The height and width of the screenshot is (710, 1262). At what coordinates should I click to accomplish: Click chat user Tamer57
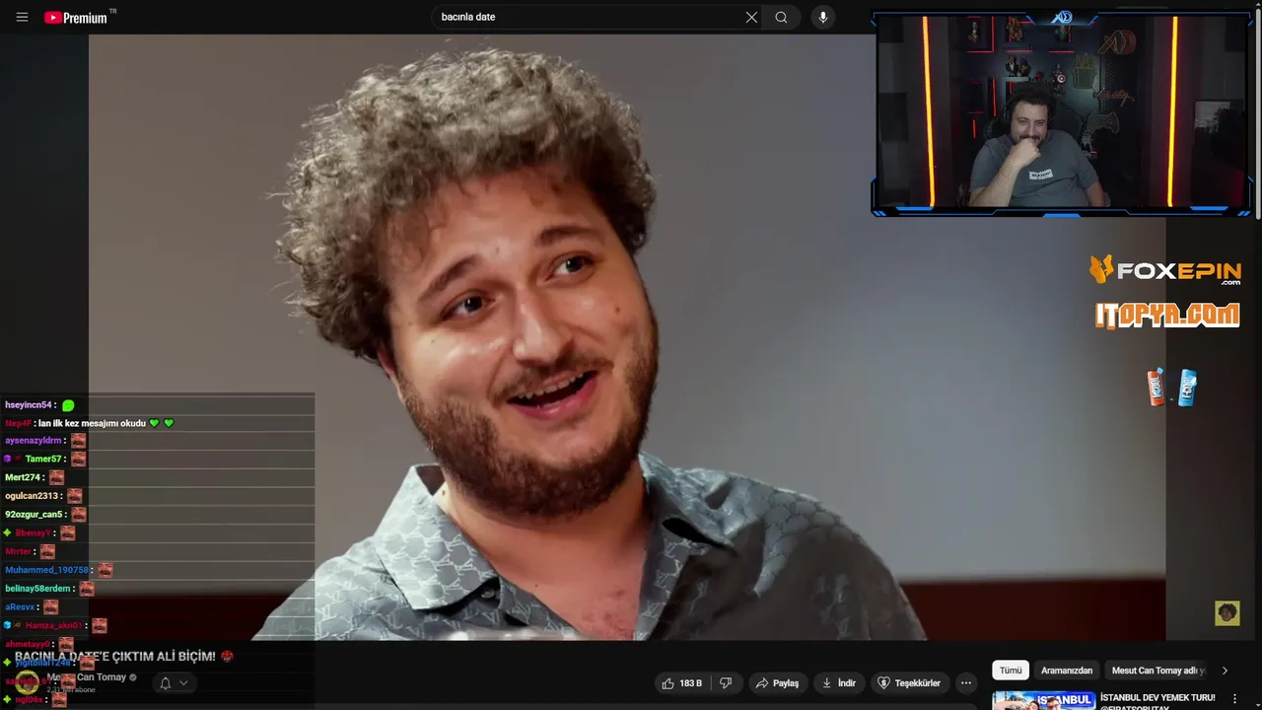[x=43, y=459]
